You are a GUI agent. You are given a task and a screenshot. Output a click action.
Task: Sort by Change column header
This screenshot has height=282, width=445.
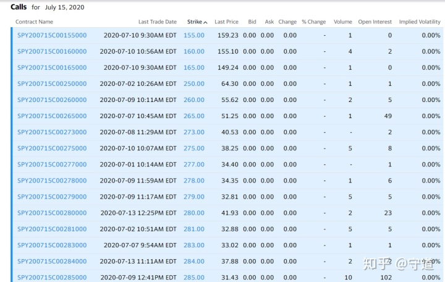click(287, 22)
